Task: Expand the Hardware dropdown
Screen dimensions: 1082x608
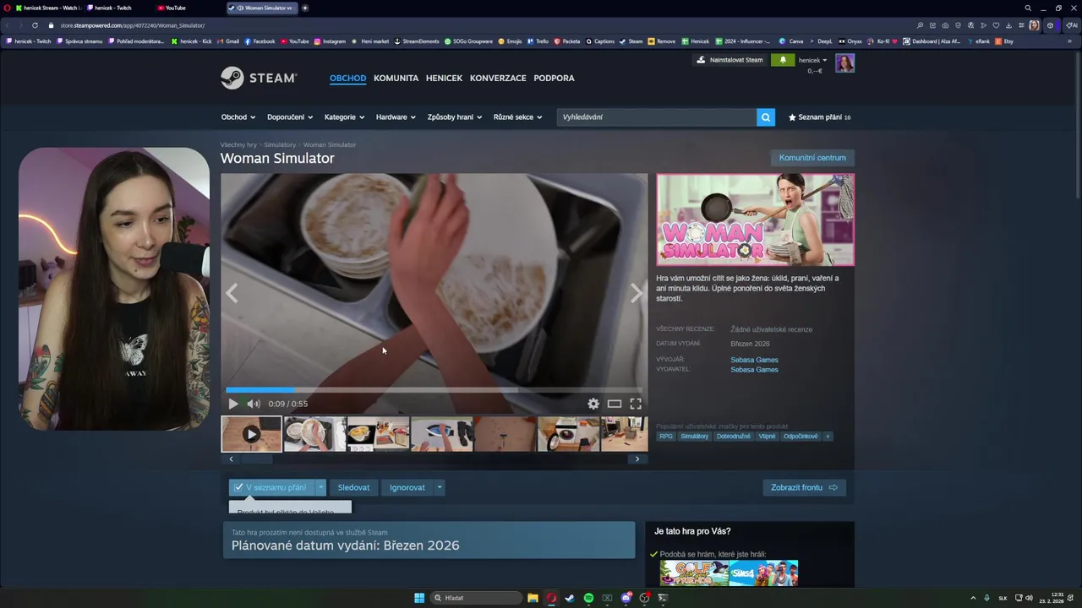Action: (396, 117)
